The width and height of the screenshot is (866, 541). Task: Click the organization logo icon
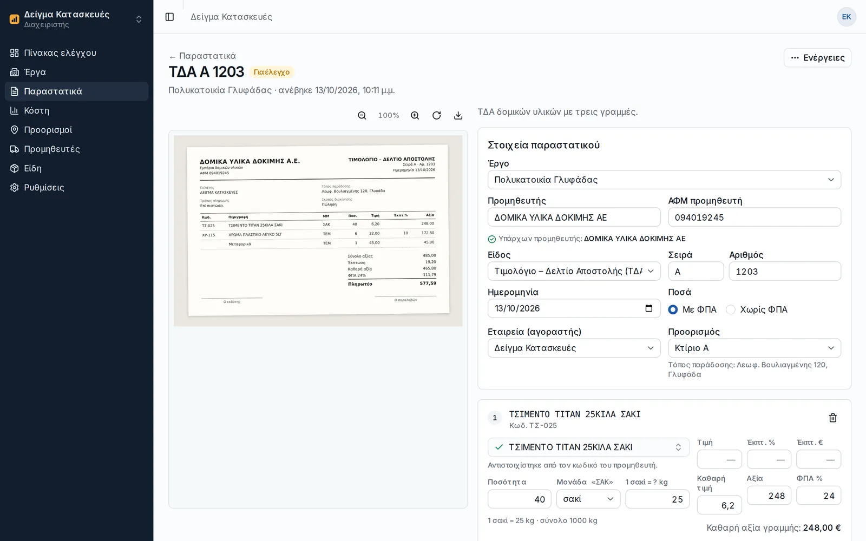15,19
